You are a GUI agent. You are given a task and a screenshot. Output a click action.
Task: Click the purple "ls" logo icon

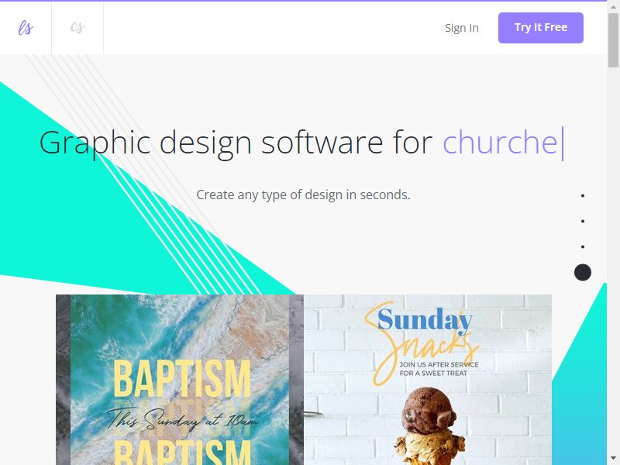pos(26,28)
